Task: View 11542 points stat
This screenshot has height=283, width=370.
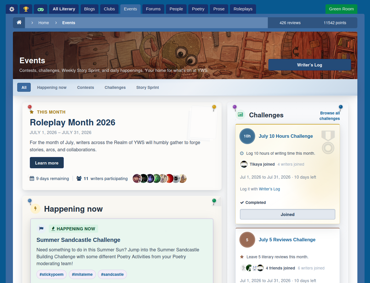Action: click(x=335, y=23)
